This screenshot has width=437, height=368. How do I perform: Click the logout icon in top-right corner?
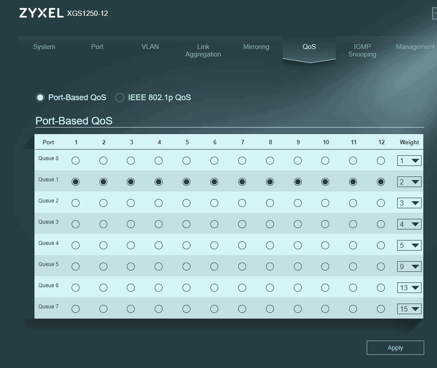434,14
